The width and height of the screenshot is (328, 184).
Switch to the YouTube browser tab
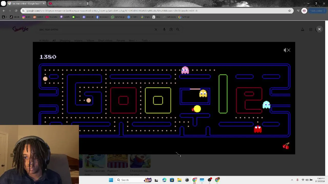click(x=67, y=4)
